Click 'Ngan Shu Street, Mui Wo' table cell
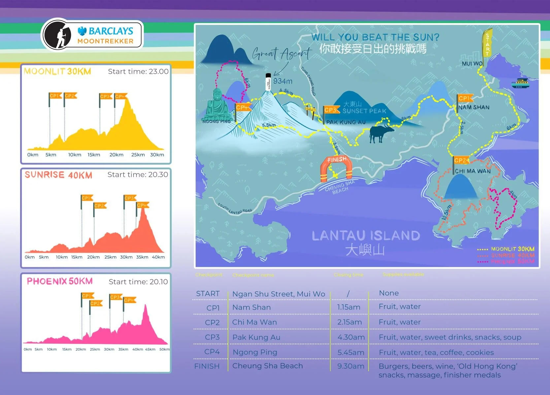Image resolution: width=550 pixels, height=395 pixels. click(x=279, y=294)
